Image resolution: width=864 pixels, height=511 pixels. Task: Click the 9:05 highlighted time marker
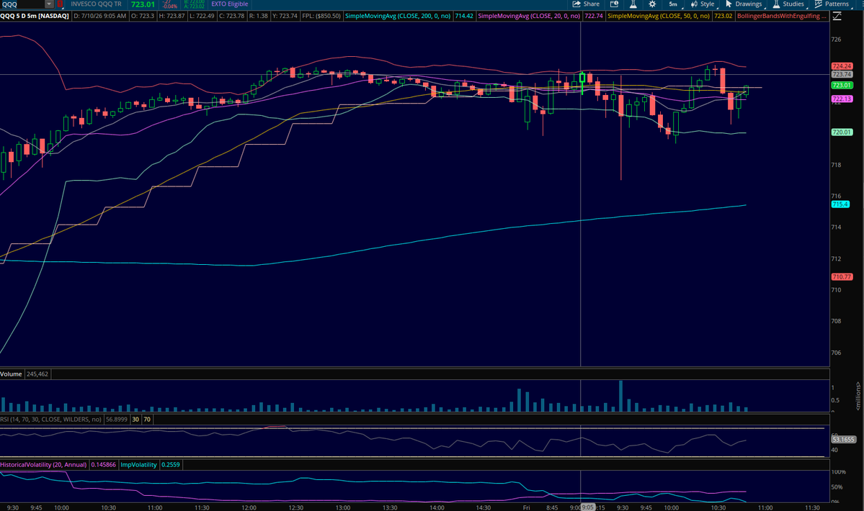588,507
